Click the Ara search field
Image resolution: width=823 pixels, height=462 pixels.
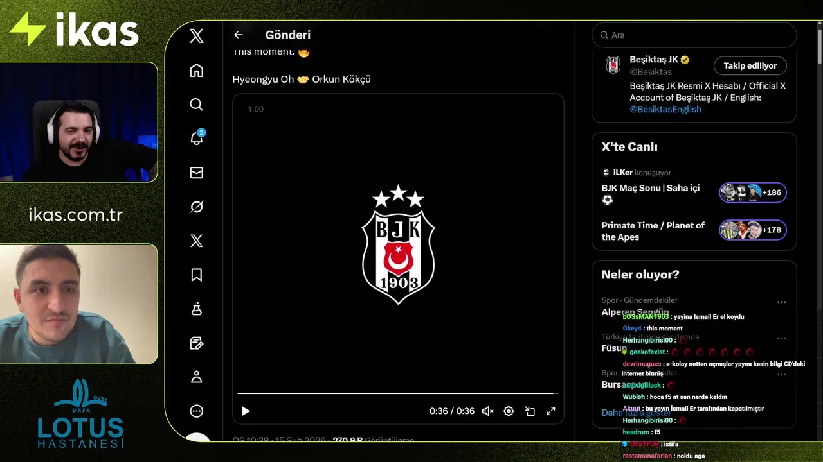coord(694,35)
